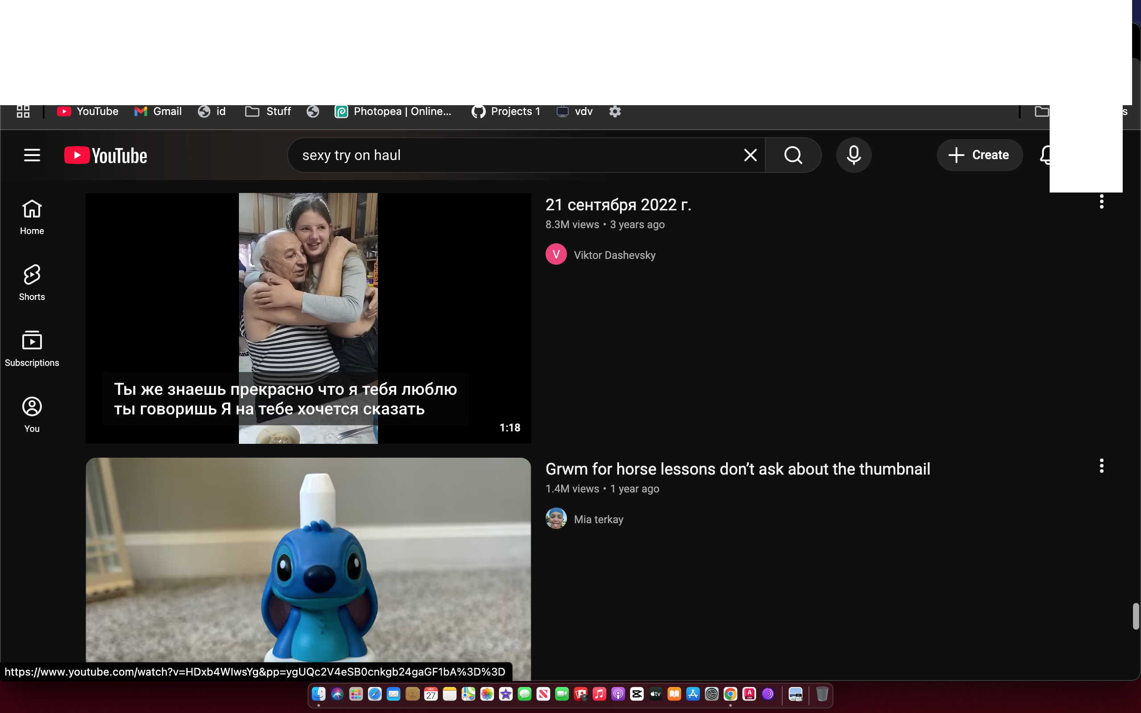Click the page vertical scrollbar thumb

pos(1136,616)
